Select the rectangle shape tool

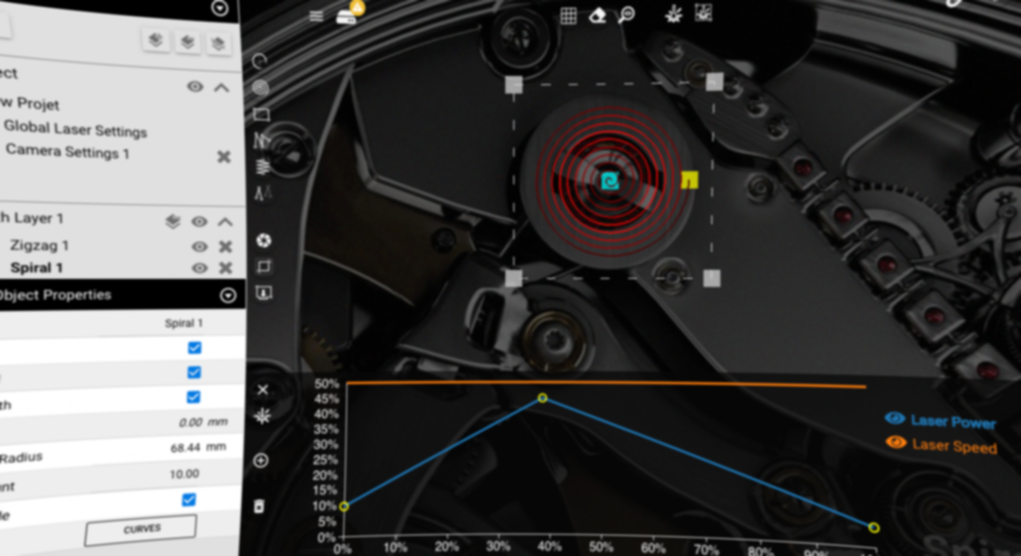click(x=262, y=114)
